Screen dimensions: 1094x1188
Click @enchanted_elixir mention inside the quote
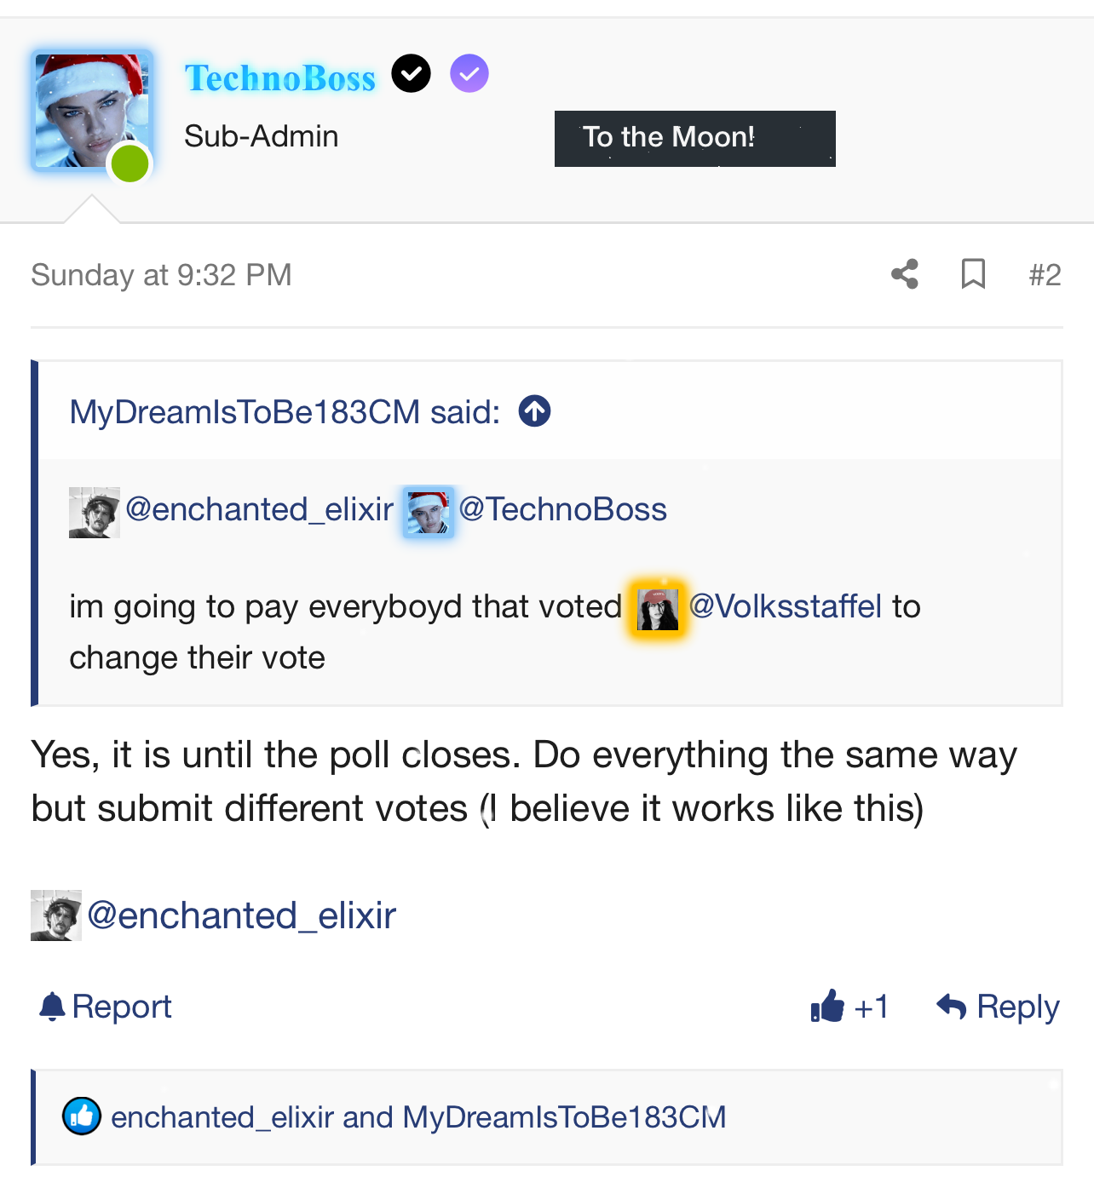click(x=259, y=509)
